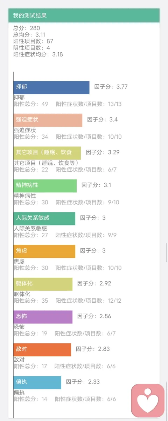Click the 因子分 2.33 label
Screen dimensions: 168x421
(83, 382)
